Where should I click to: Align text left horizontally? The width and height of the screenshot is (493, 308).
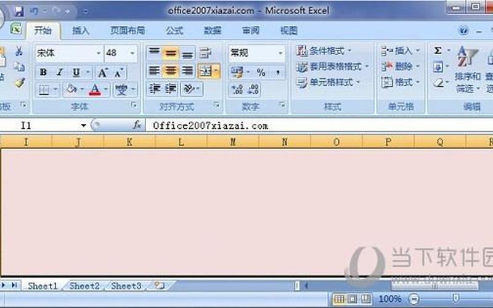tap(154, 71)
